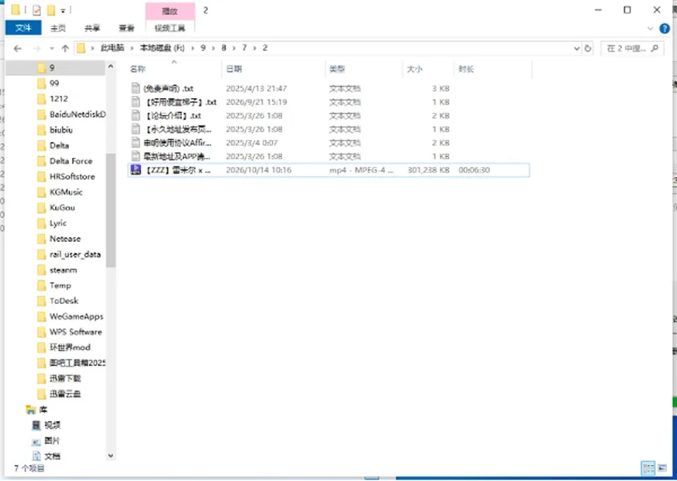Open Help with the blue question mark icon
The image size is (677, 481).
pyautogui.click(x=664, y=28)
